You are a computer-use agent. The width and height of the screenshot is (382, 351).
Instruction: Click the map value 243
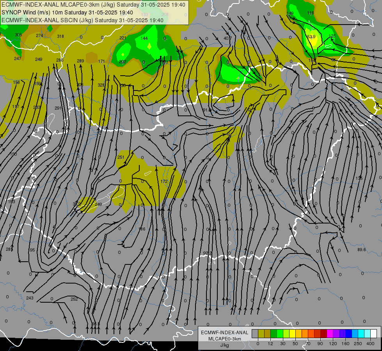click(30, 298)
